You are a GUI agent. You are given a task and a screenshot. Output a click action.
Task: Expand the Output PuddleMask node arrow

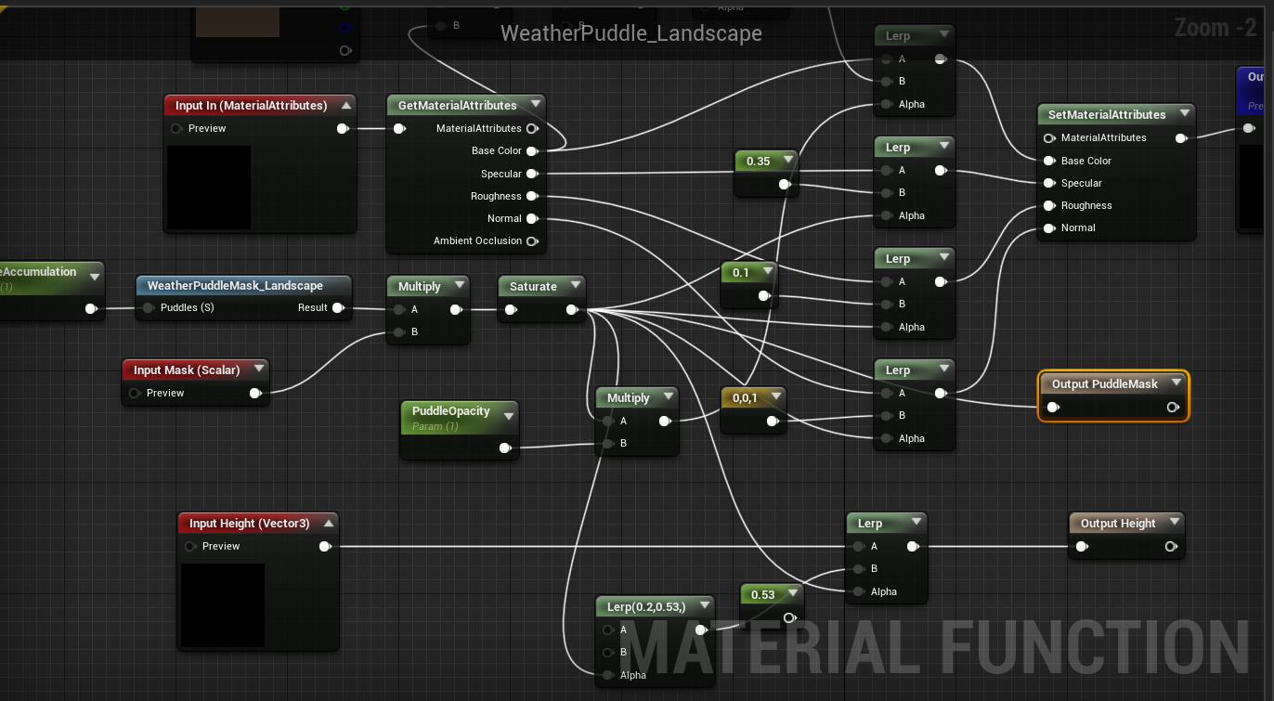1176,383
